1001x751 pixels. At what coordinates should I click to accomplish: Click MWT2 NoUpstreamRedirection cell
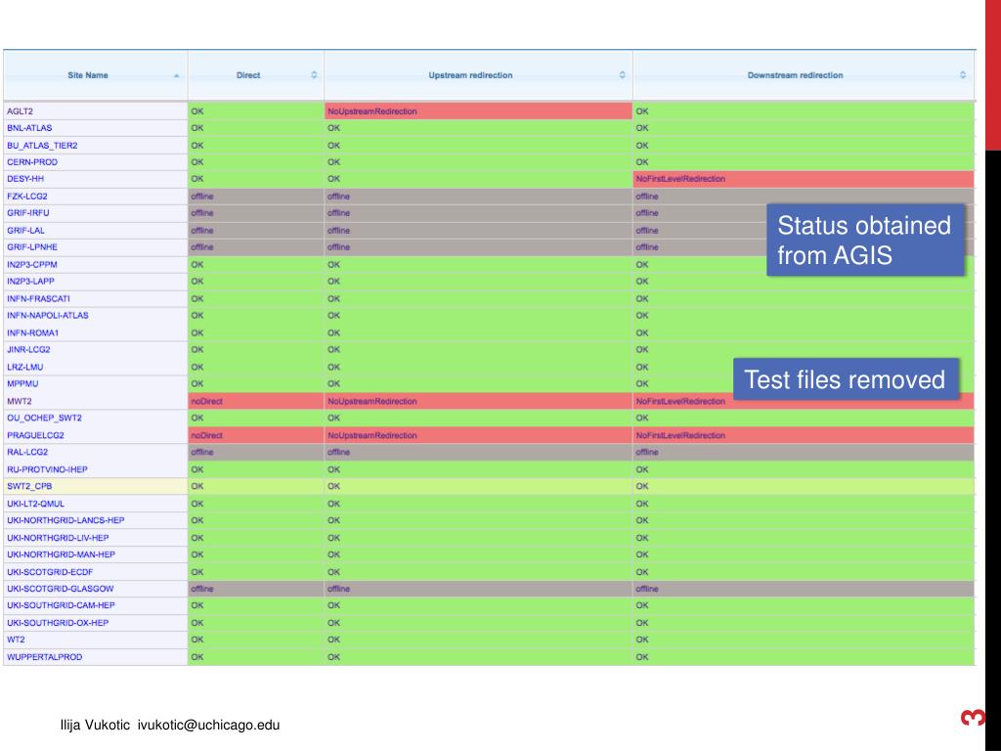point(478,401)
